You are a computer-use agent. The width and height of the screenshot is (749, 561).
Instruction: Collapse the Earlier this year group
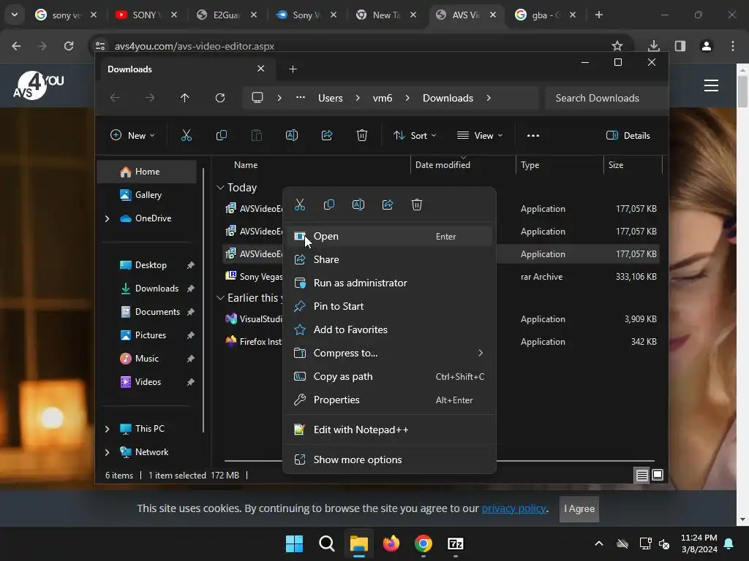pyautogui.click(x=220, y=298)
